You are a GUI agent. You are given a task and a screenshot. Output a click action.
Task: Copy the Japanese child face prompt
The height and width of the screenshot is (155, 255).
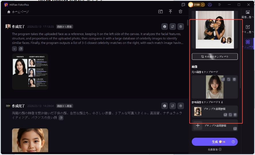(61, 118)
